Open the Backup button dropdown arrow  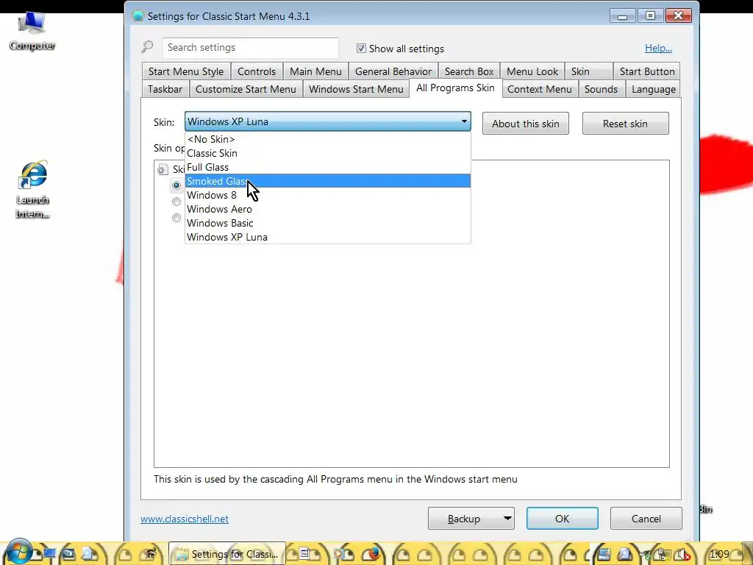pos(507,519)
